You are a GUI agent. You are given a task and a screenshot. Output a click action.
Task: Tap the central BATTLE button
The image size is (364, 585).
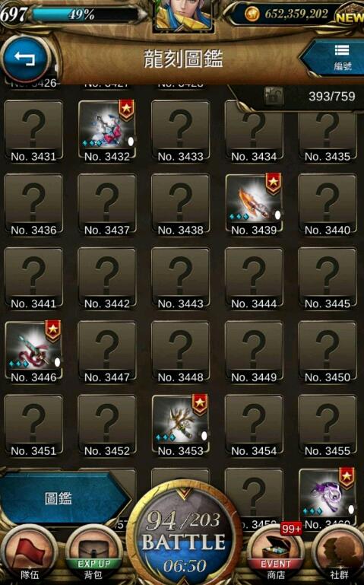click(184, 537)
